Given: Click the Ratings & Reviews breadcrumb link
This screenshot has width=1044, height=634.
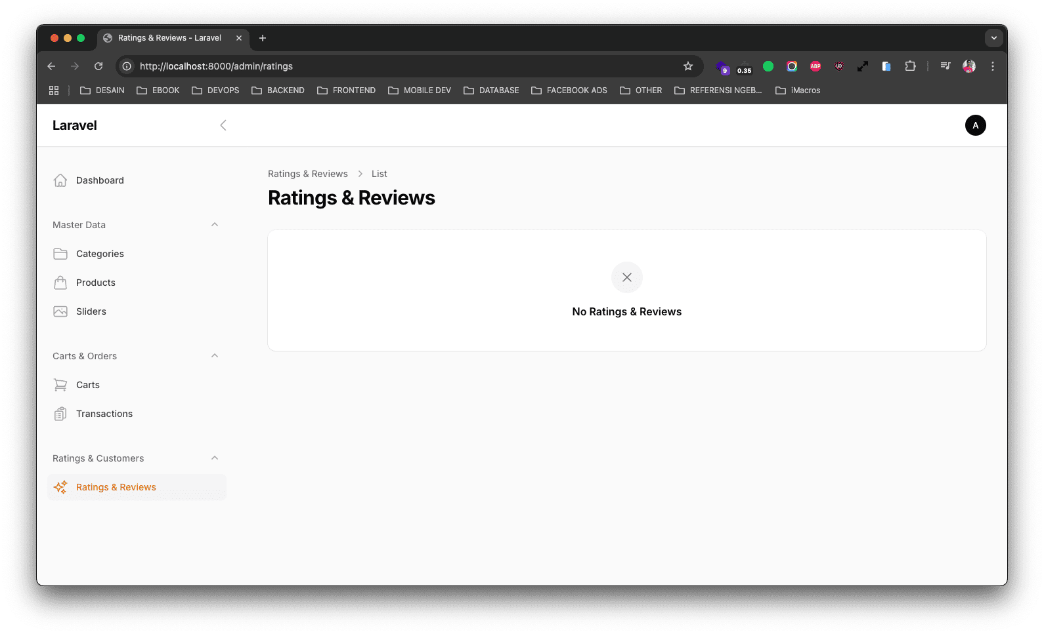Looking at the screenshot, I should [307, 174].
